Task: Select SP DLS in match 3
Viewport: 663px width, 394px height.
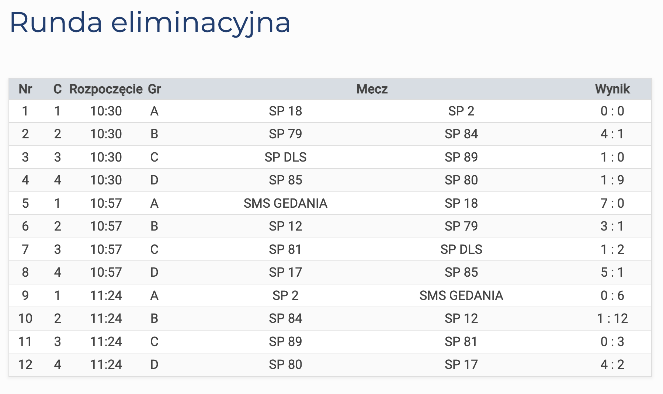Action: pyautogui.click(x=285, y=157)
